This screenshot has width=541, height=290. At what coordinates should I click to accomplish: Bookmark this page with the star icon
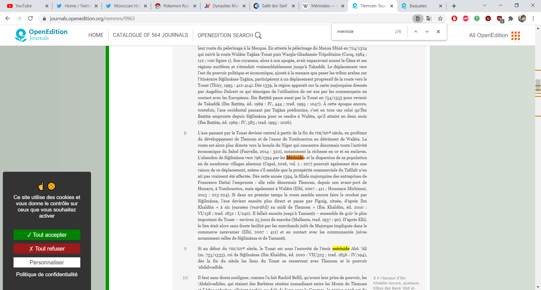(440, 19)
